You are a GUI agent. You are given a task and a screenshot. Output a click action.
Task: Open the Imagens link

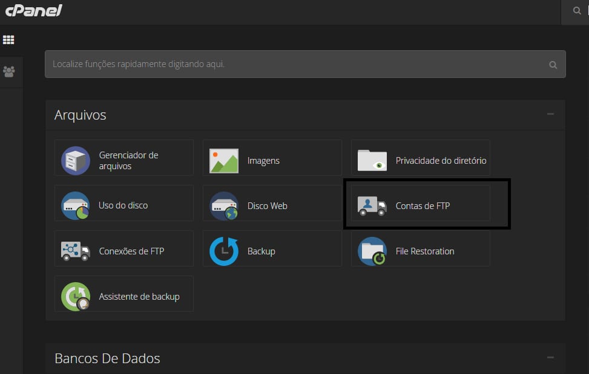263,160
